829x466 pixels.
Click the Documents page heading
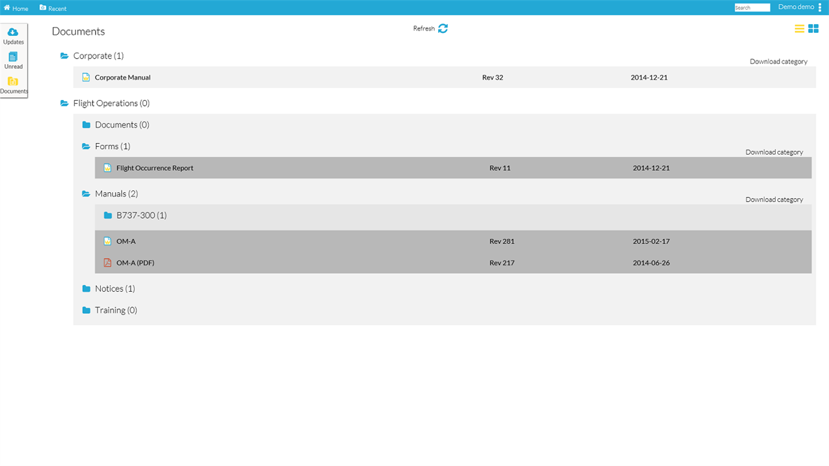(x=78, y=32)
